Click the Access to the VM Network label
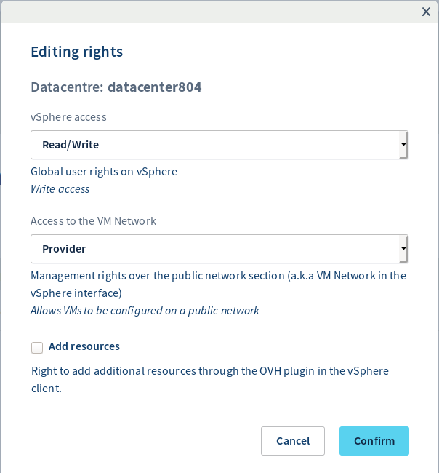Viewport: 439px width, 473px height. (93, 221)
